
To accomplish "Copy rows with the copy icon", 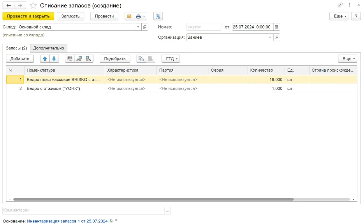I will click(141, 59).
